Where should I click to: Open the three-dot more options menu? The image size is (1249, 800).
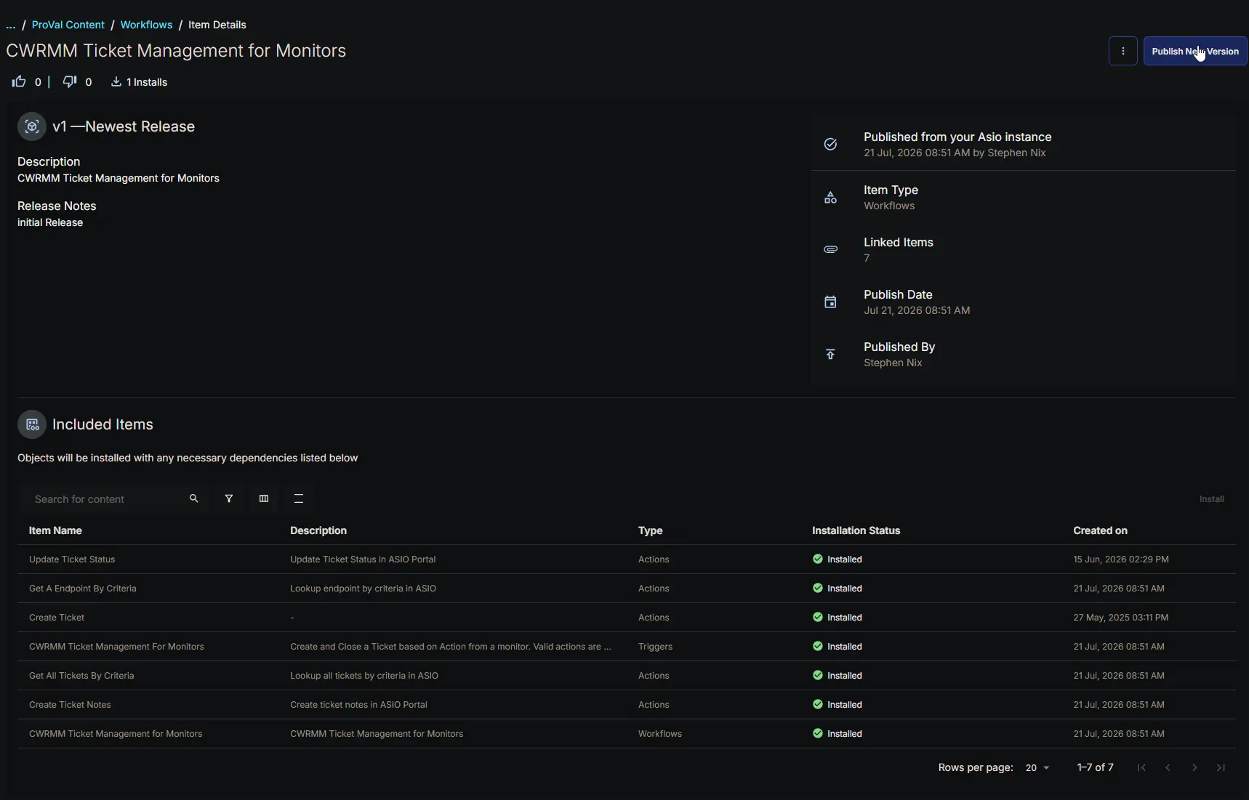pyautogui.click(x=1123, y=52)
